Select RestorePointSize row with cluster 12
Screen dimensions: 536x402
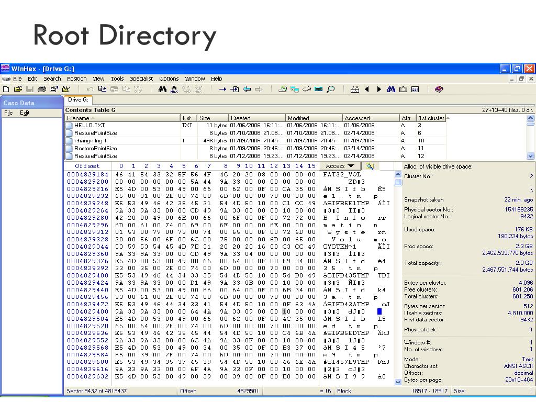[255, 156]
